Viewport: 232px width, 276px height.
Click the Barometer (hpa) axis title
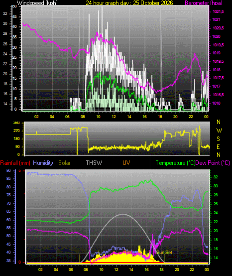(204, 3)
